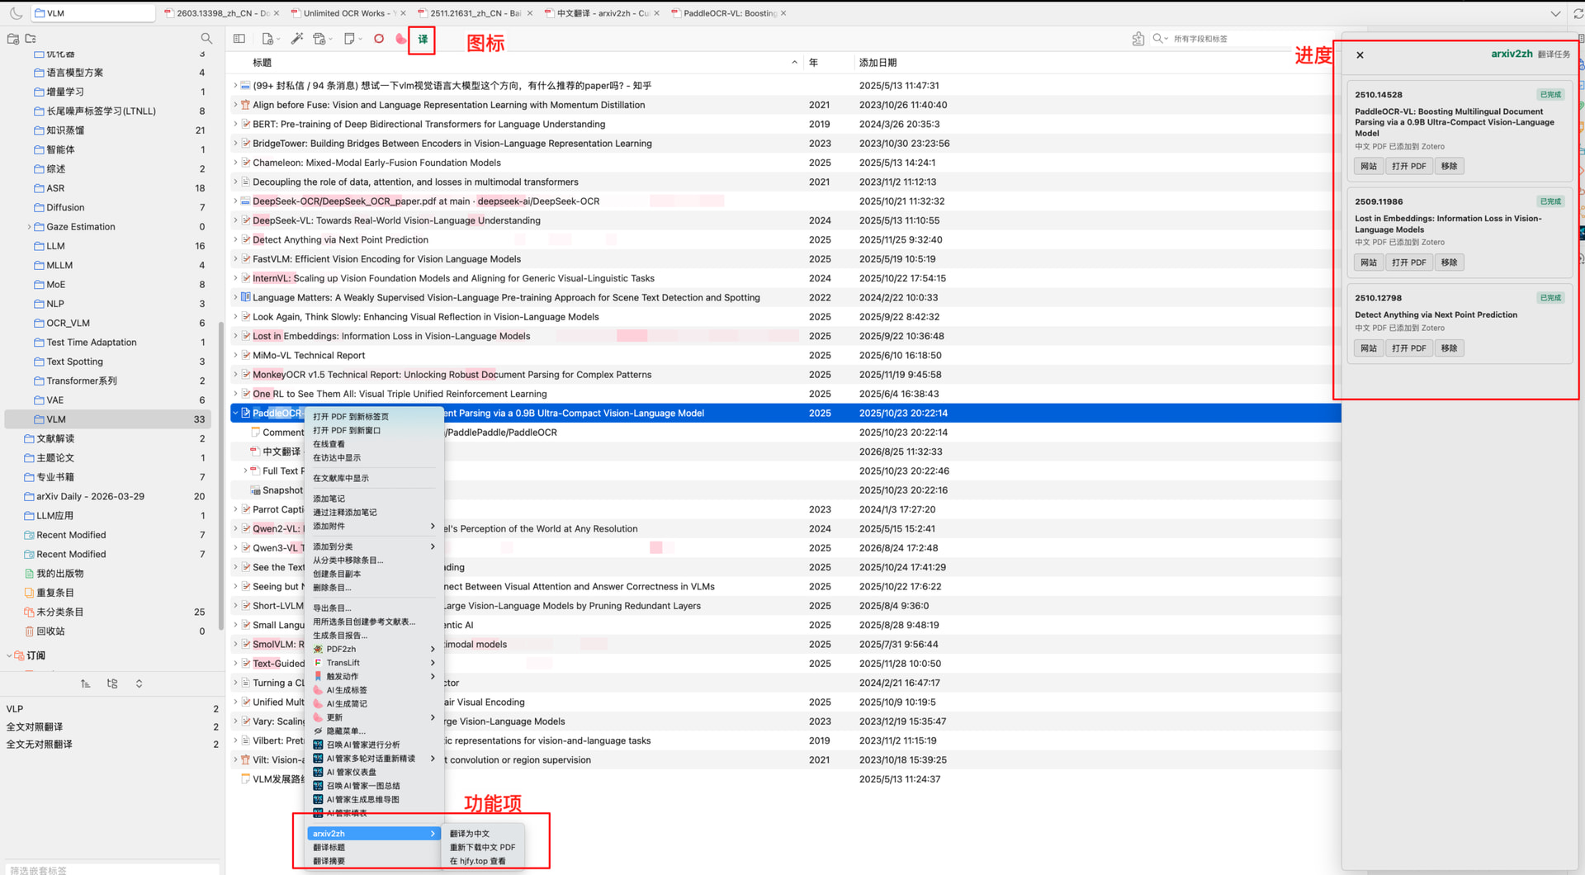Click the New Library group icon

point(31,39)
